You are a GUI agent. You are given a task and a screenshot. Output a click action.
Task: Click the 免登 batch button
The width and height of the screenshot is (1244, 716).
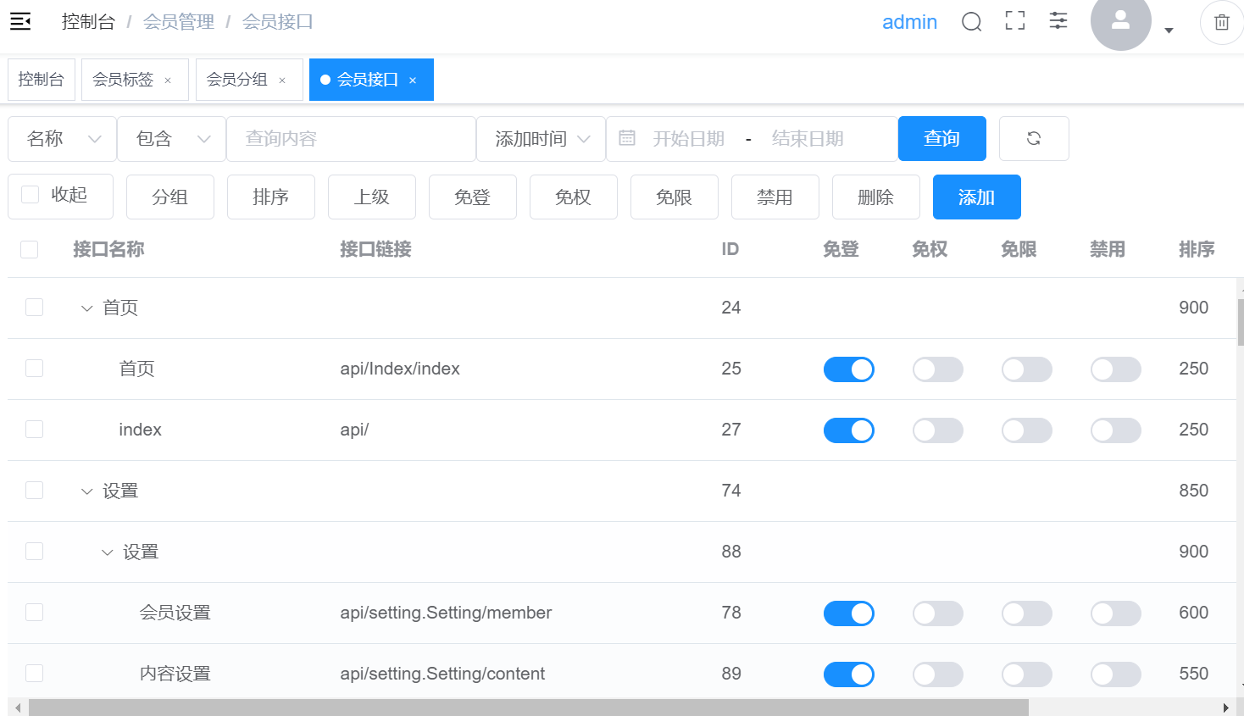click(x=472, y=197)
